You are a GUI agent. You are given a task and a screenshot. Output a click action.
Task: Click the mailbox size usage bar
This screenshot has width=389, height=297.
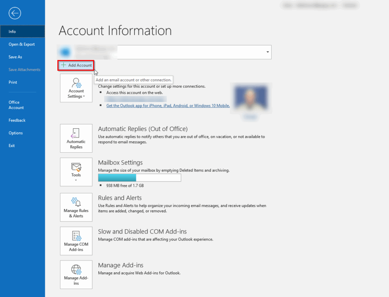pyautogui.click(x=139, y=178)
